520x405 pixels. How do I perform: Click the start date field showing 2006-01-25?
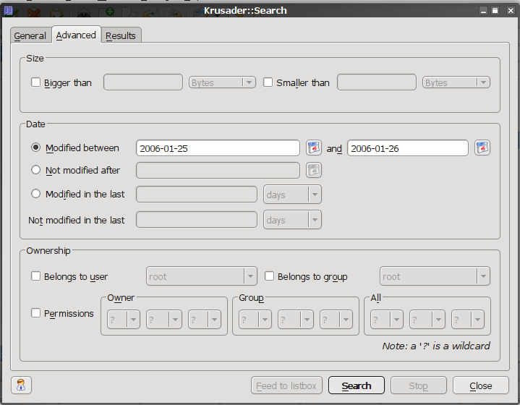tap(218, 148)
